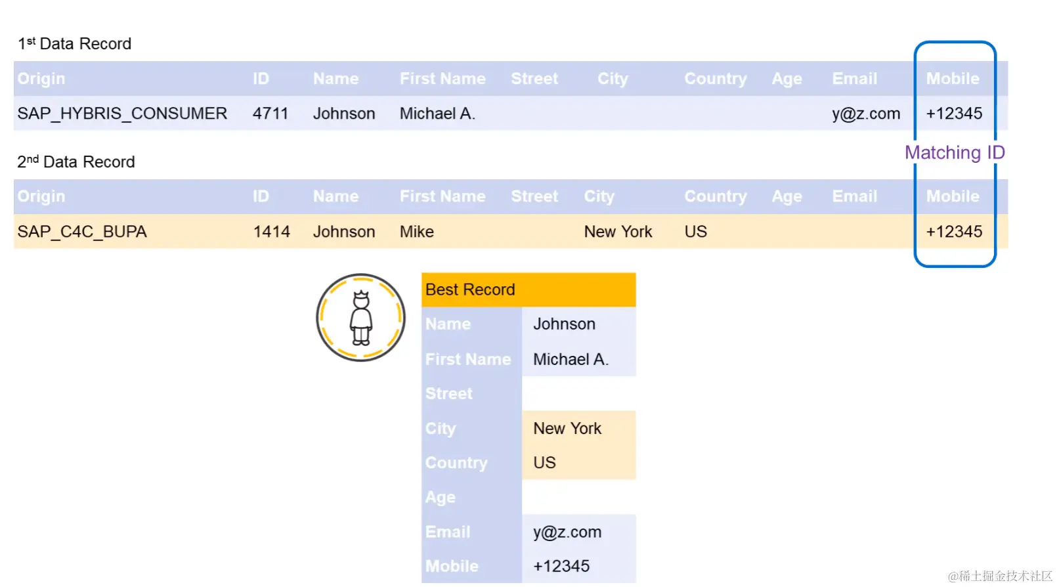Click Email label in Best Record table

448,532
